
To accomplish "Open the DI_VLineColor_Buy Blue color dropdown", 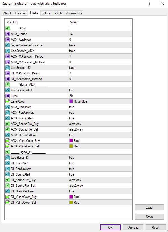I will point(100,197).
